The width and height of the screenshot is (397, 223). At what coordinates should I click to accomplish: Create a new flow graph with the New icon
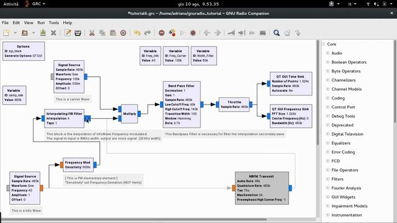click(x=7, y=33)
